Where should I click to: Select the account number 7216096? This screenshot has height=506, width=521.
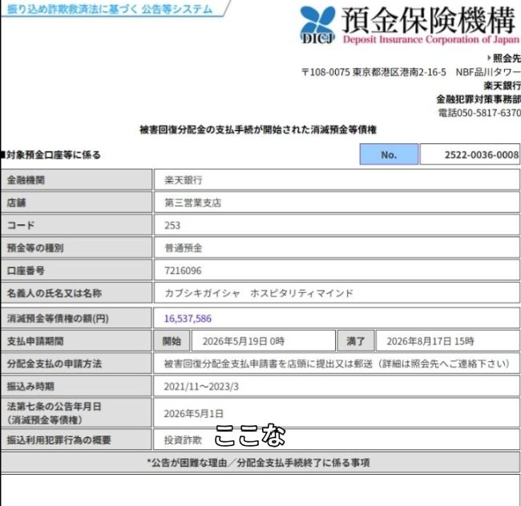pyautogui.click(x=183, y=271)
